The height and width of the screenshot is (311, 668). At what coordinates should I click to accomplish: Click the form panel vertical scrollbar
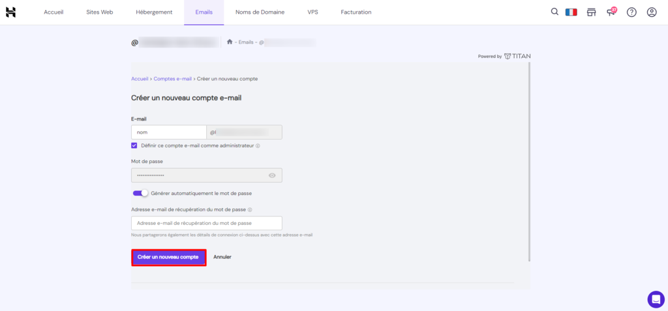529,162
